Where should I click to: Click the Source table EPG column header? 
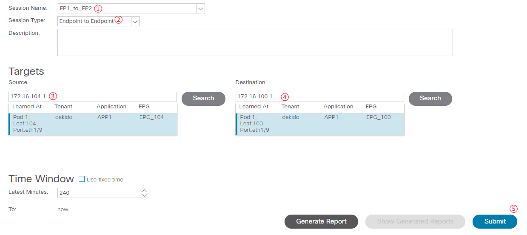click(x=144, y=107)
